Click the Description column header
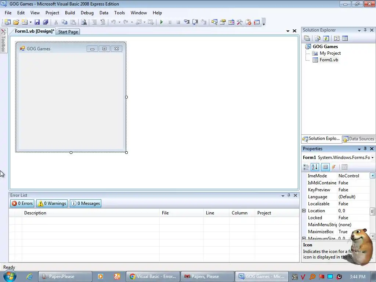 click(90, 213)
